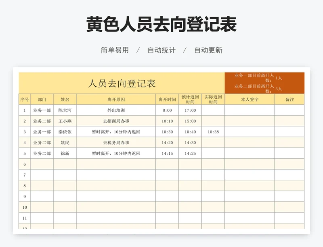Click actual return time 10:38

tap(213, 132)
